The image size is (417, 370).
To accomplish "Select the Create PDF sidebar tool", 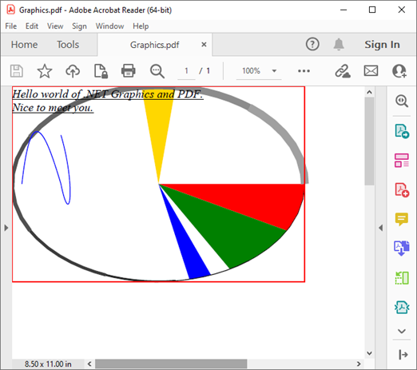I will click(x=402, y=190).
